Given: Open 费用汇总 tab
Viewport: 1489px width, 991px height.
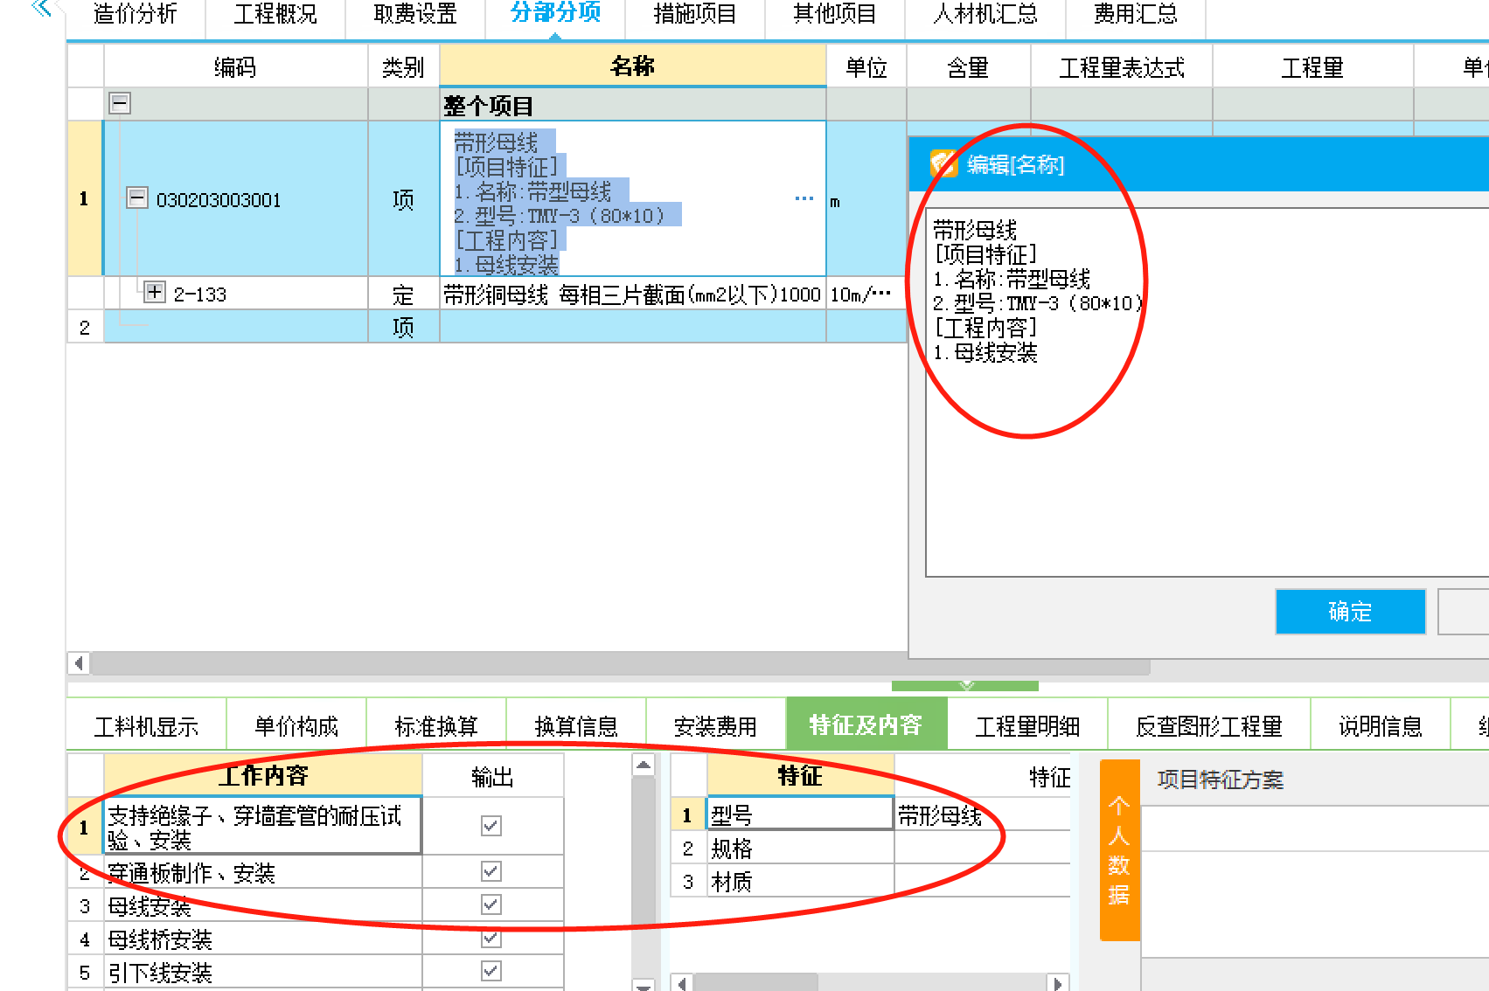Looking at the screenshot, I should tap(1136, 14).
